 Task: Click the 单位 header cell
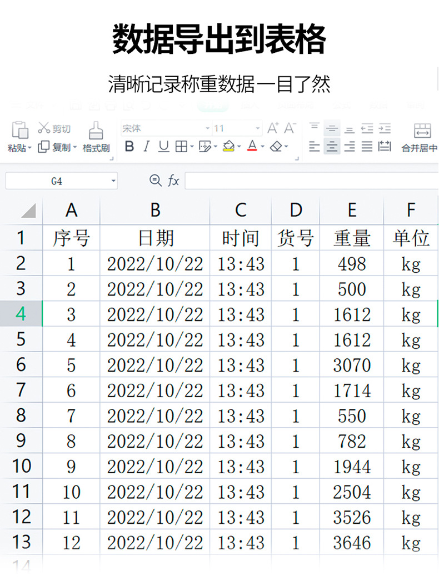pos(411,238)
